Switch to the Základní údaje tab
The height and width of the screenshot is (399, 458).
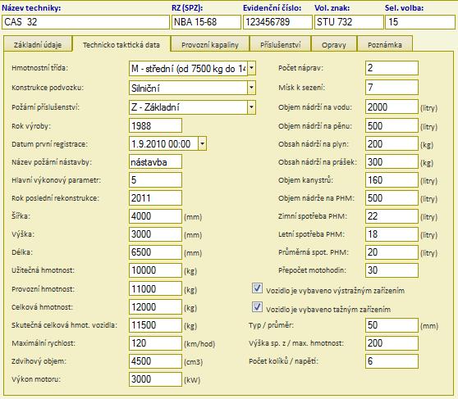pos(38,44)
